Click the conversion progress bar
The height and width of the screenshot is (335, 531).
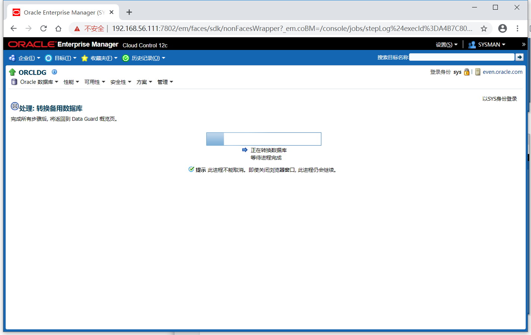(x=264, y=139)
